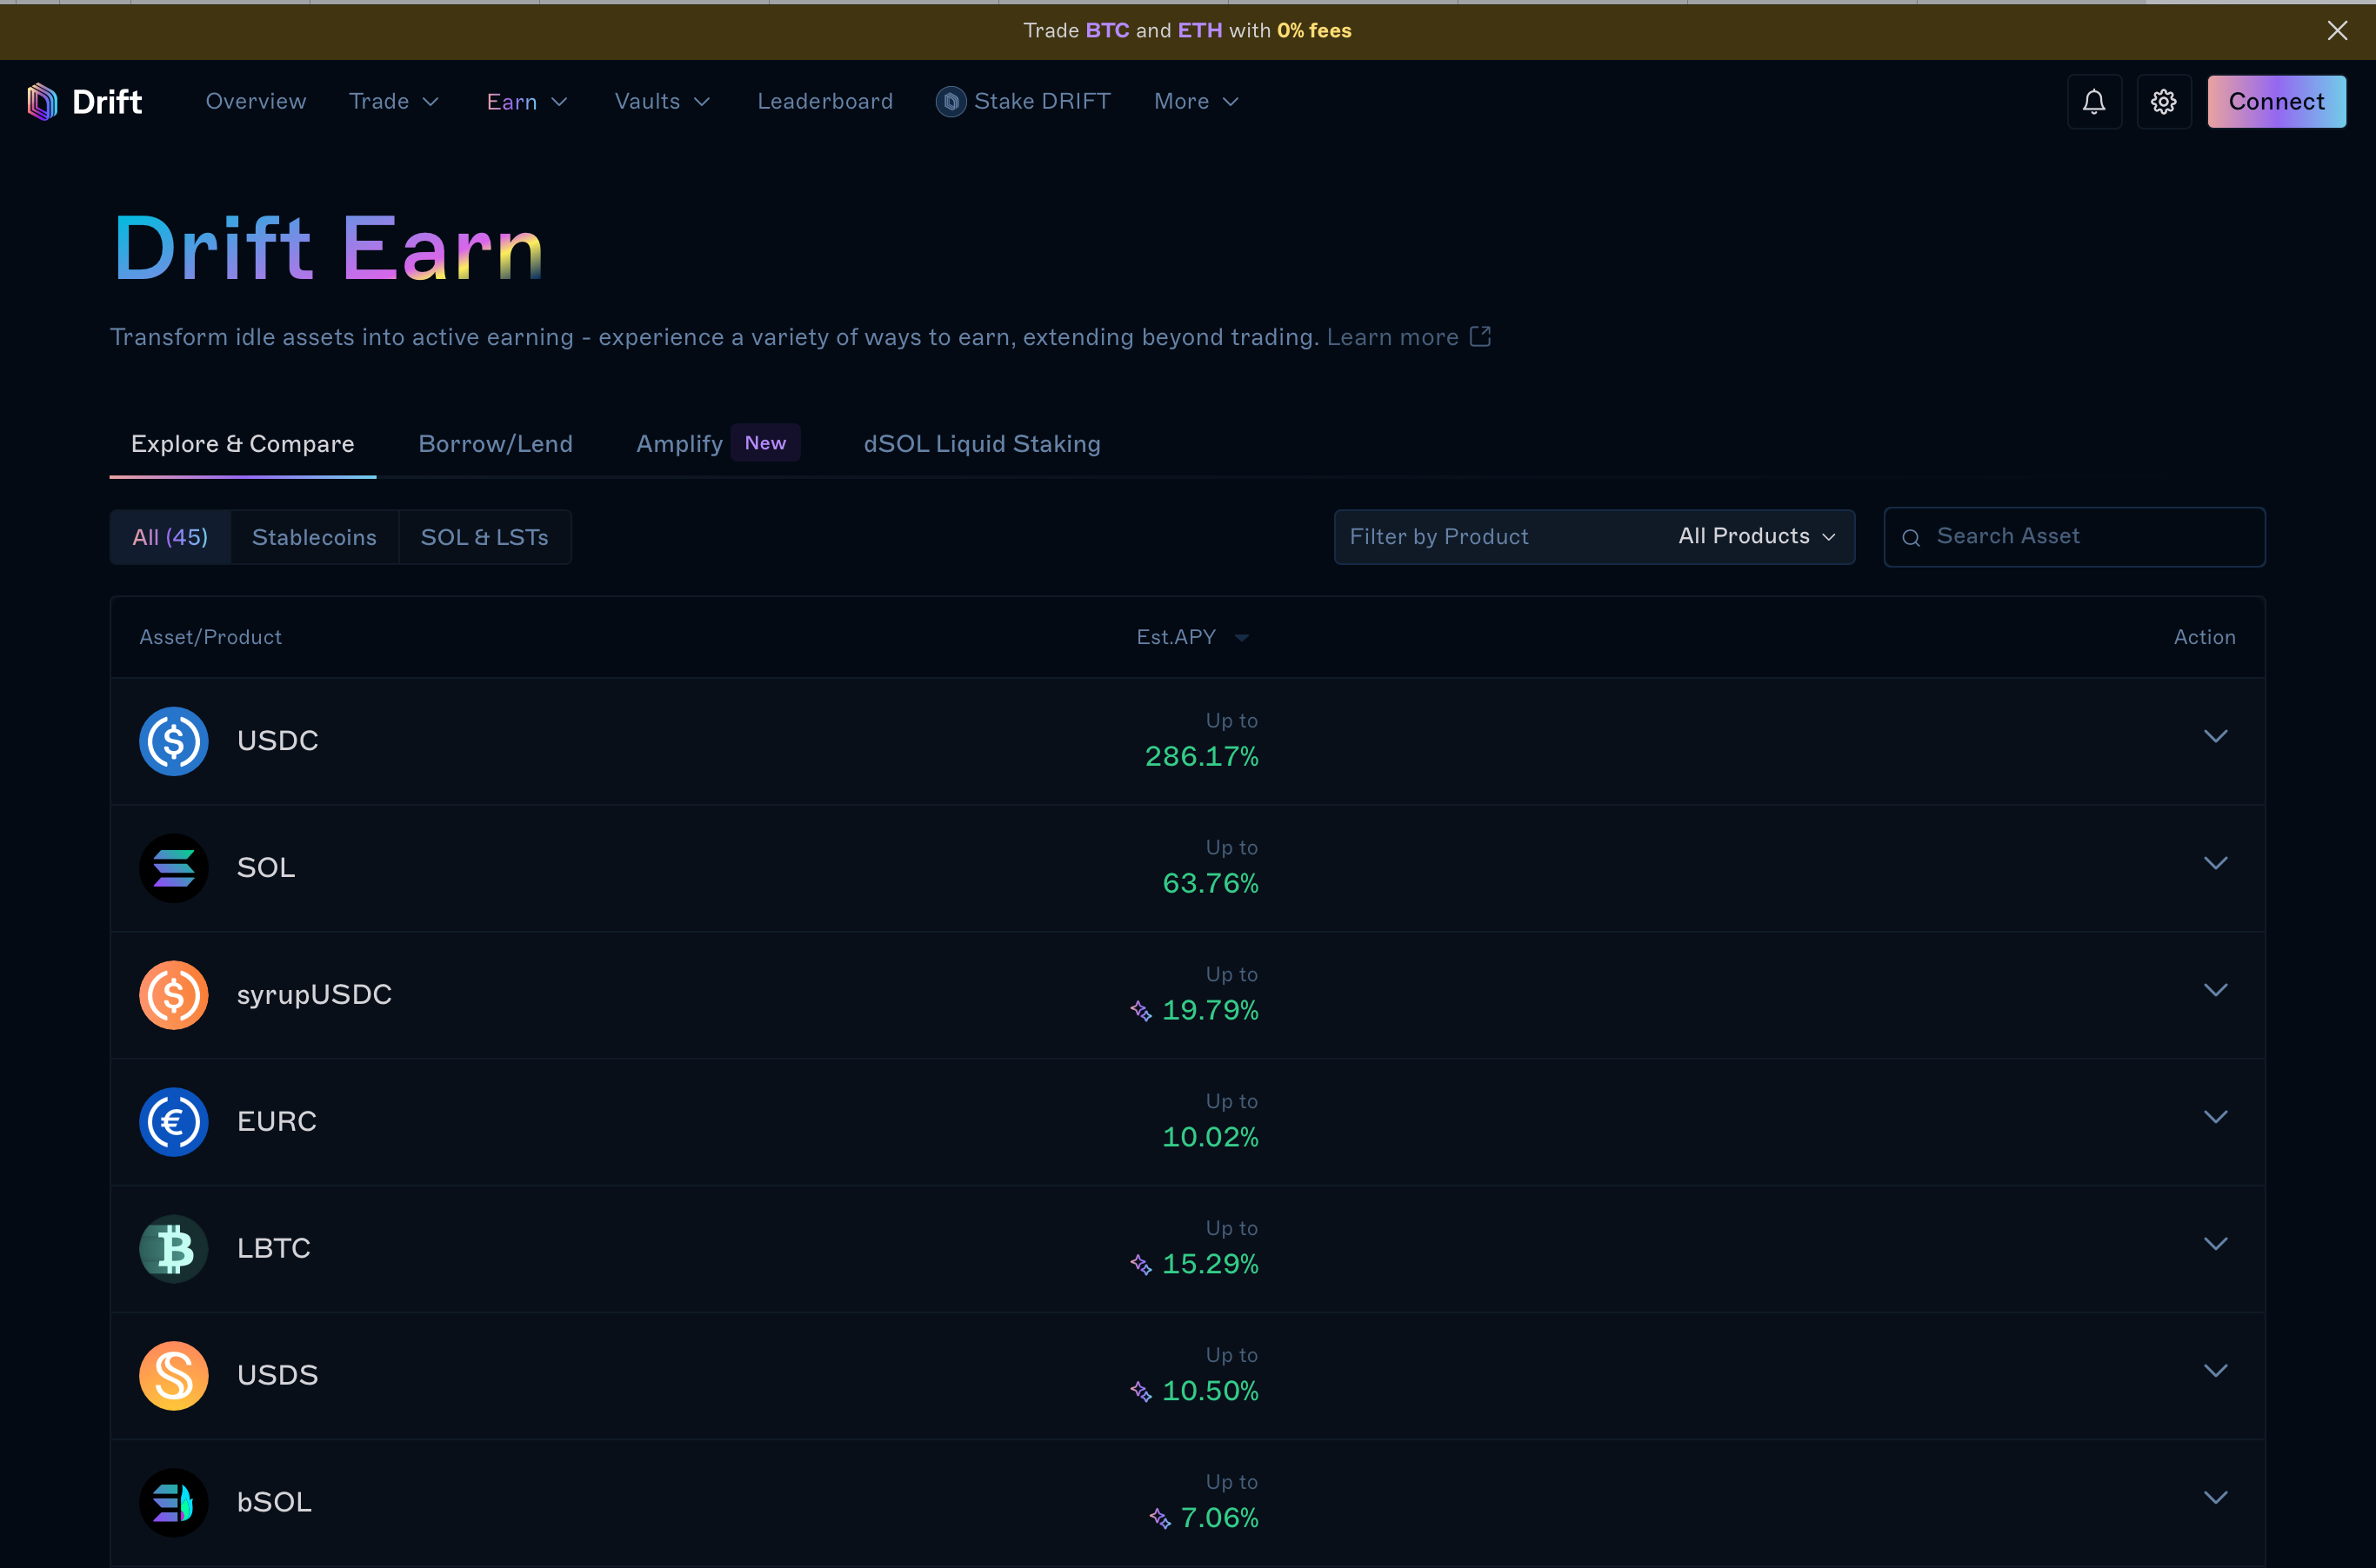The width and height of the screenshot is (2376, 1568).
Task: Switch to the dSOL Liquid Staking tab
Action: click(981, 444)
